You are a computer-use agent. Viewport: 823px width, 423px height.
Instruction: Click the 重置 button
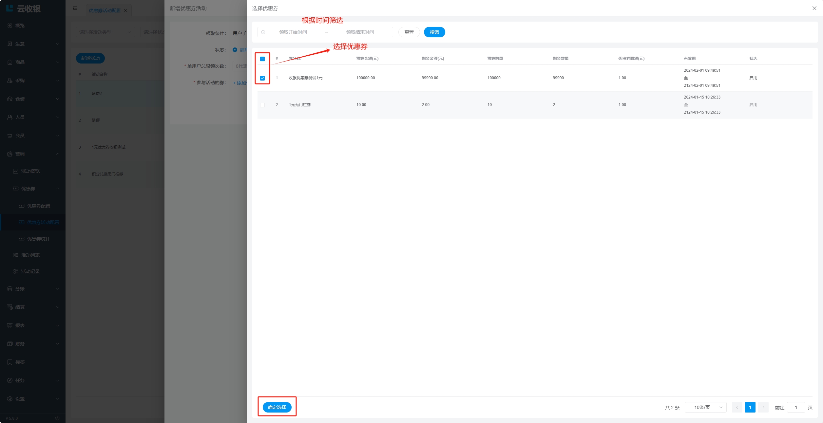click(x=409, y=32)
